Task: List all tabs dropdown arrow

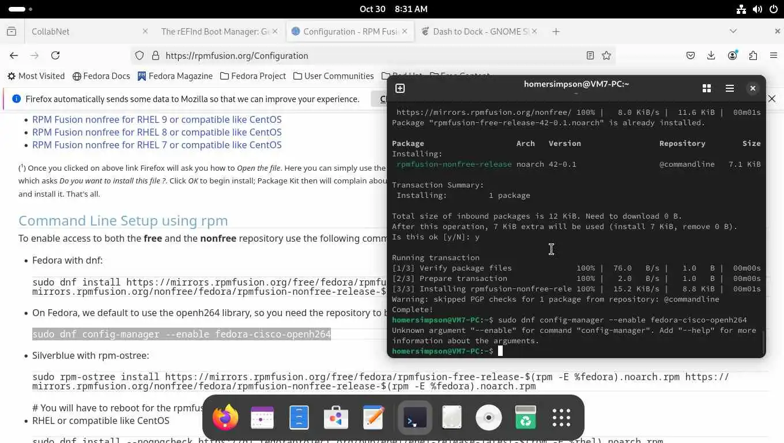Action: [733, 31]
